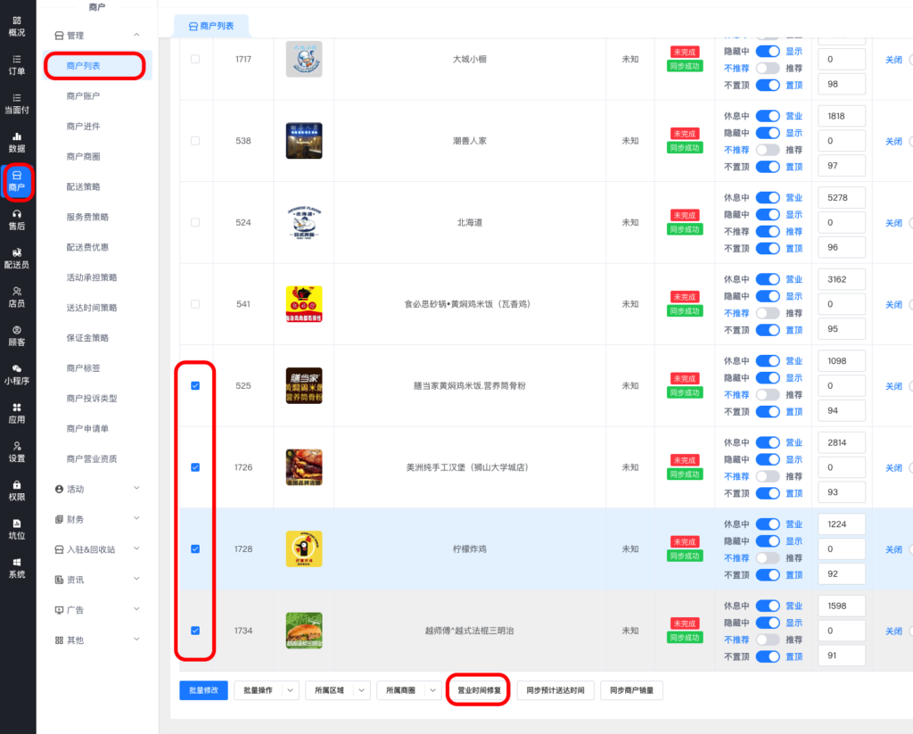Uncheck the checkbox for merchant 1728
The width and height of the screenshot is (913, 734).
[195, 549]
